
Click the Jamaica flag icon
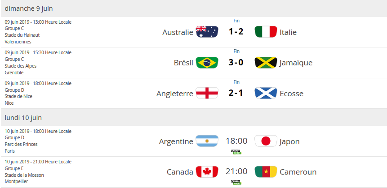(266, 63)
